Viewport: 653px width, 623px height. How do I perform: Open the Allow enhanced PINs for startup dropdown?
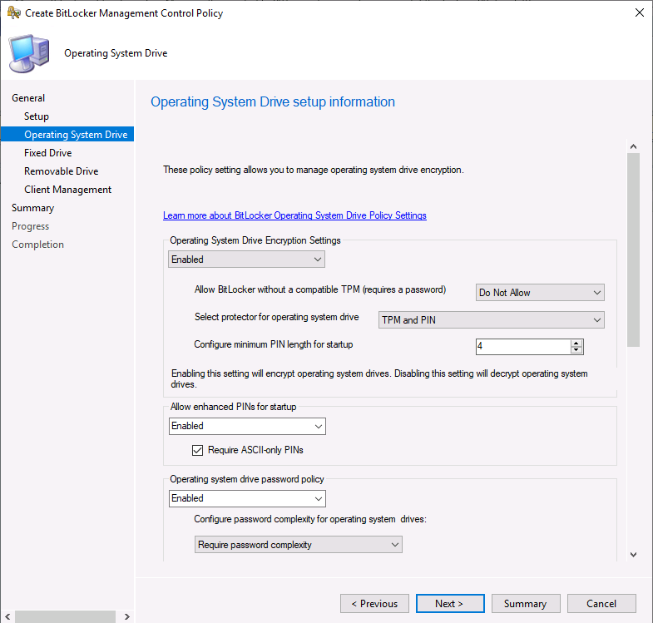(x=247, y=427)
